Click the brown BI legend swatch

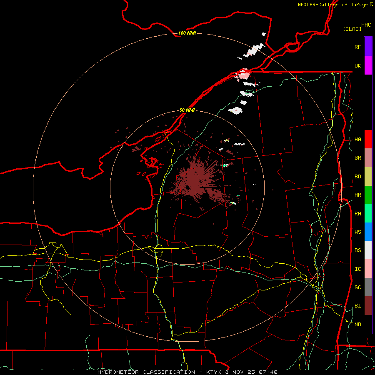(368, 306)
